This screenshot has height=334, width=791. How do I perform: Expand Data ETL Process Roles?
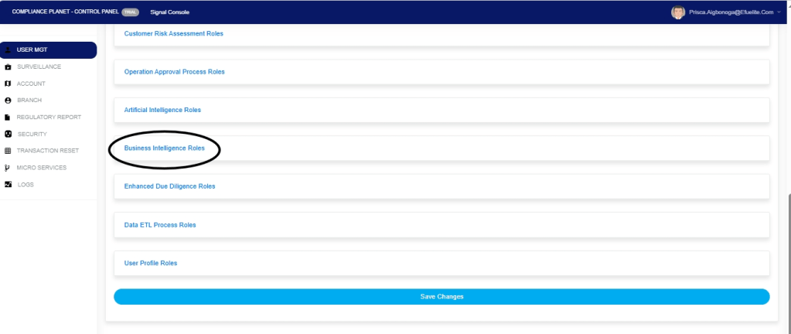tap(160, 225)
